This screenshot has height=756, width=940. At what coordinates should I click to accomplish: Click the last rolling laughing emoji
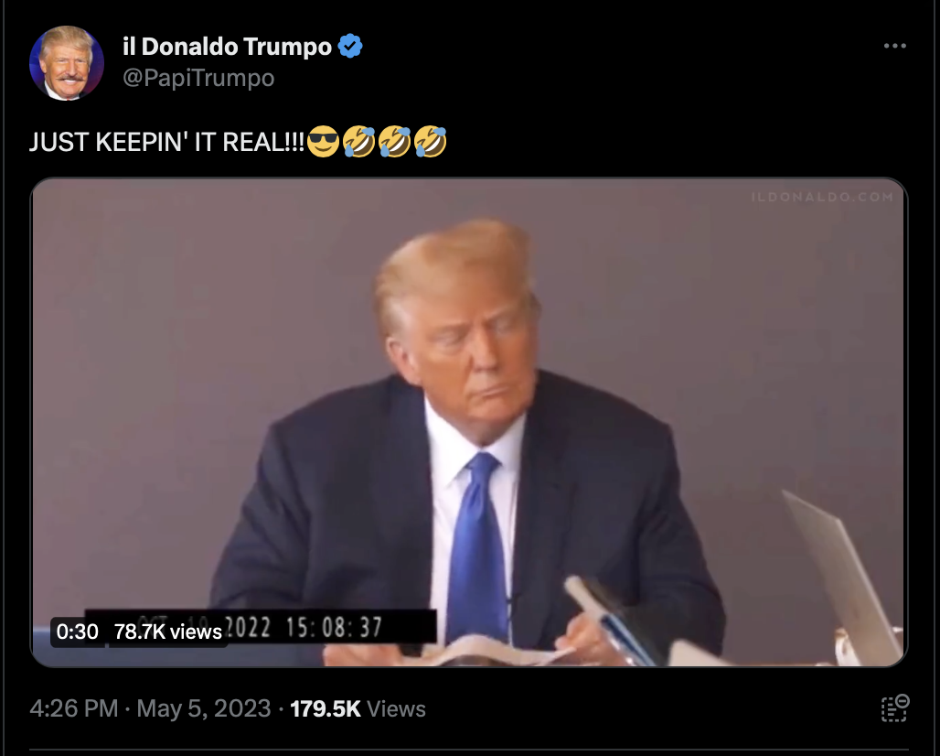(x=431, y=142)
